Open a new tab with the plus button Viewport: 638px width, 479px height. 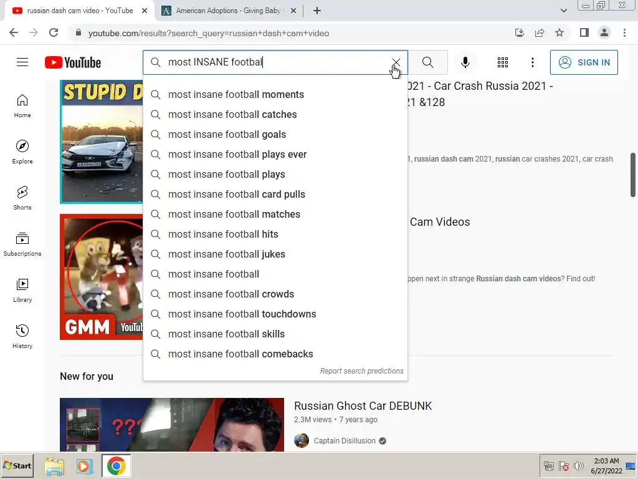coord(317,11)
